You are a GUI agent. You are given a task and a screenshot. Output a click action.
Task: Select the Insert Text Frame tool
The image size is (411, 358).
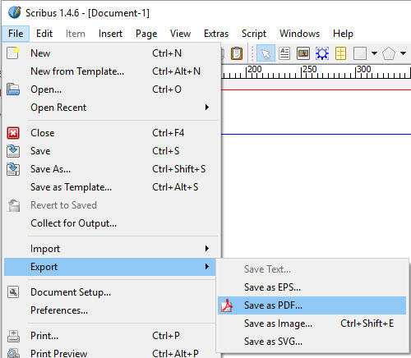[x=284, y=53]
